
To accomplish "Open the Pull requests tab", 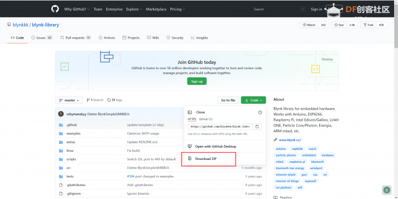I will 76,38.
